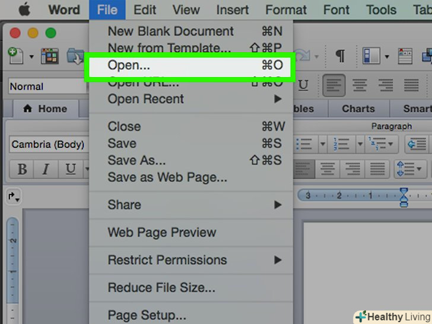Choose Save As... in the File menu
The width and height of the screenshot is (432, 324).
191,160
